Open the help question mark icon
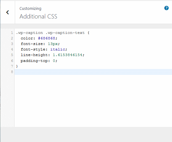172x142 pixels. pyautogui.click(x=166, y=8)
